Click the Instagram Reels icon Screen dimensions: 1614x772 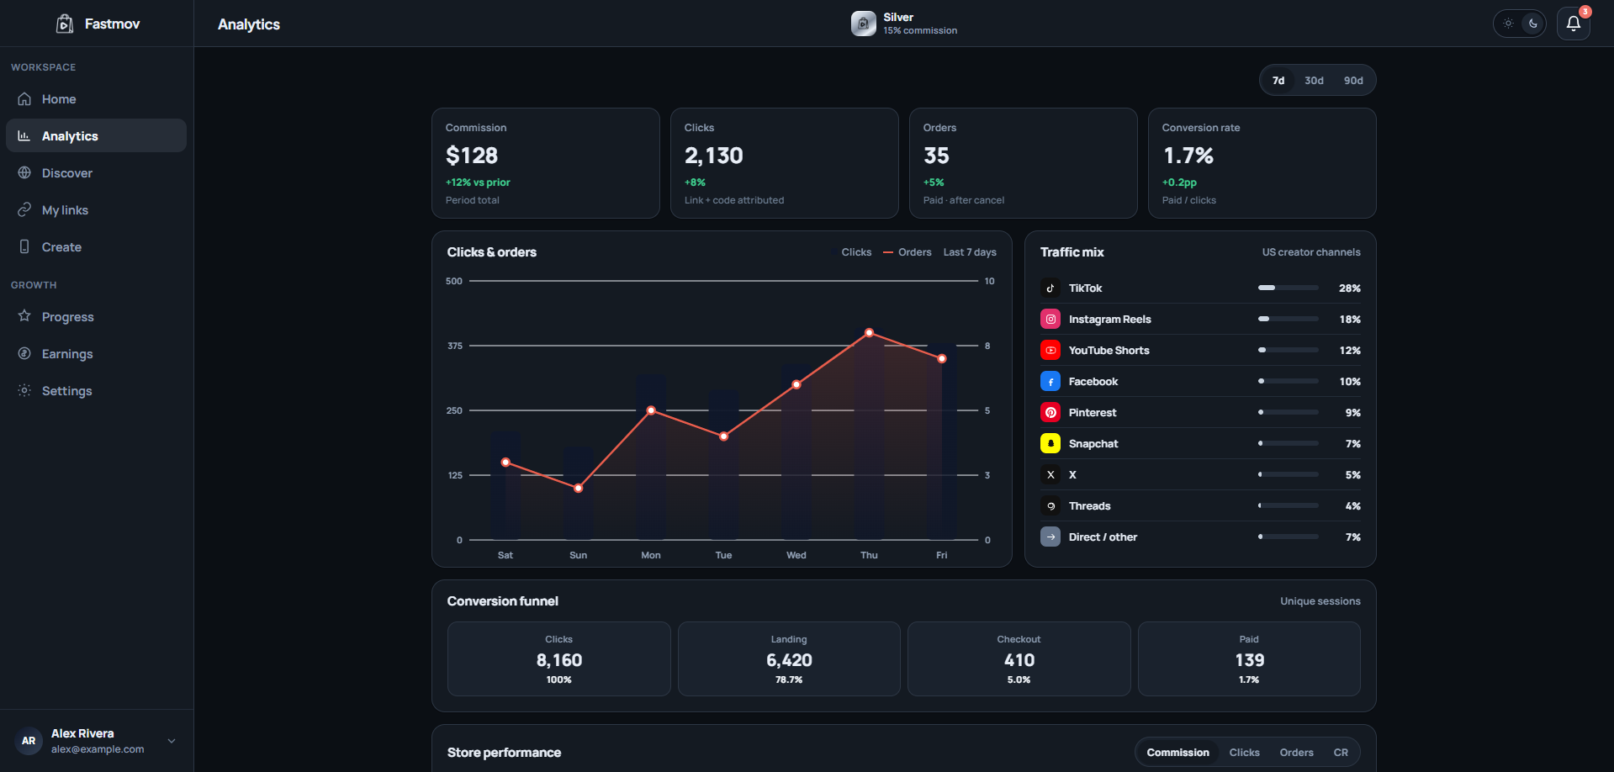pos(1050,319)
